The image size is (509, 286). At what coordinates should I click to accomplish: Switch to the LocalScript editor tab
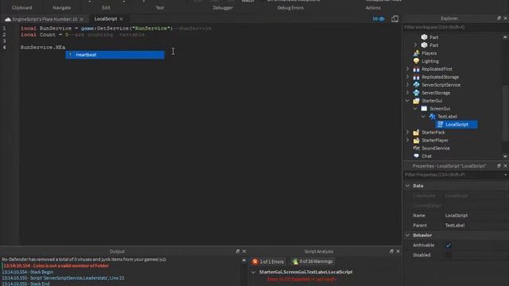tap(106, 19)
